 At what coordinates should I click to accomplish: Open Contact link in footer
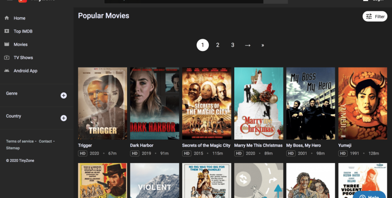(45, 141)
